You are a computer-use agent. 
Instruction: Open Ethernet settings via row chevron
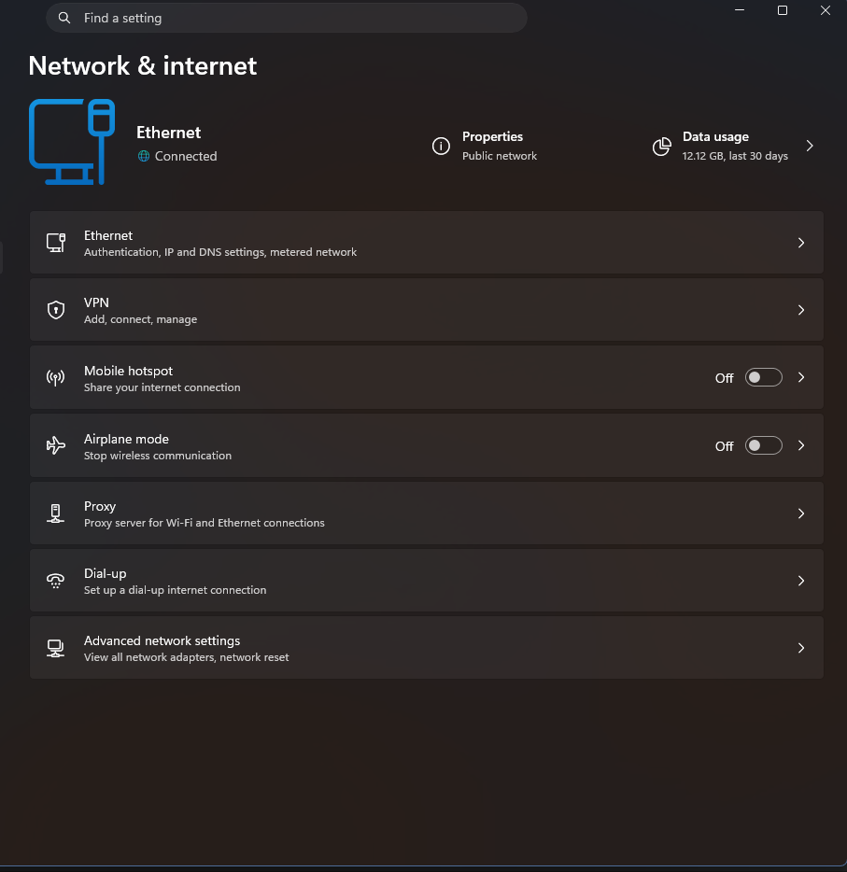tap(801, 243)
